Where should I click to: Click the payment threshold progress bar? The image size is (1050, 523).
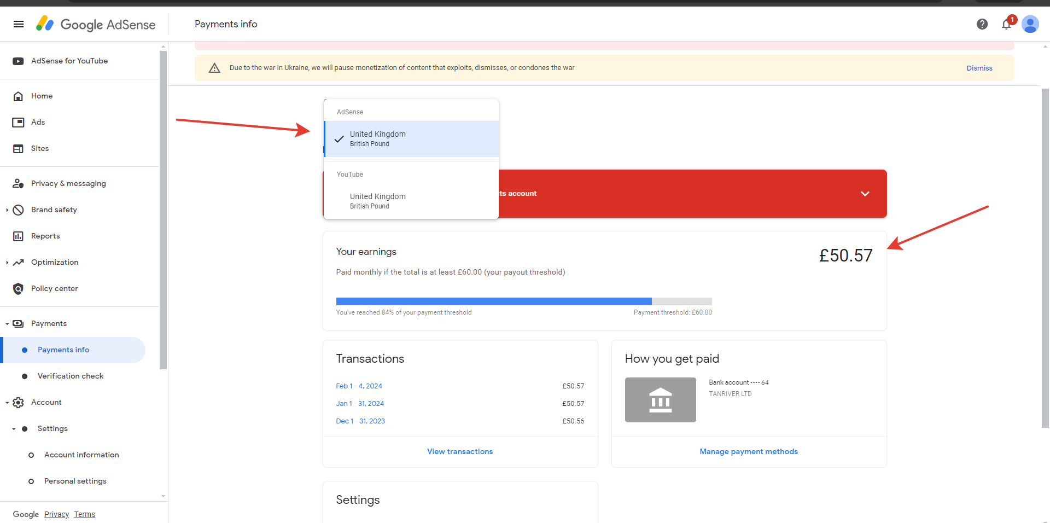tap(524, 301)
